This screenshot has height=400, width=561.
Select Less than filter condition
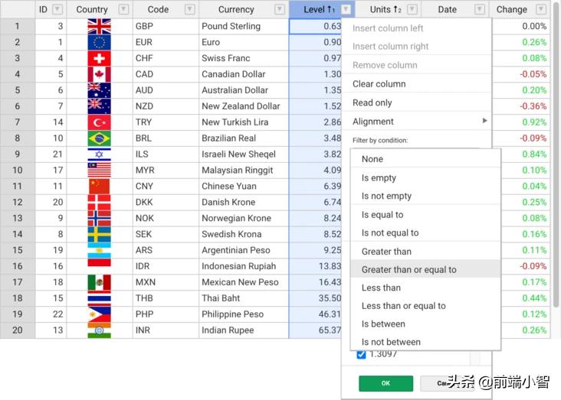coord(425,288)
